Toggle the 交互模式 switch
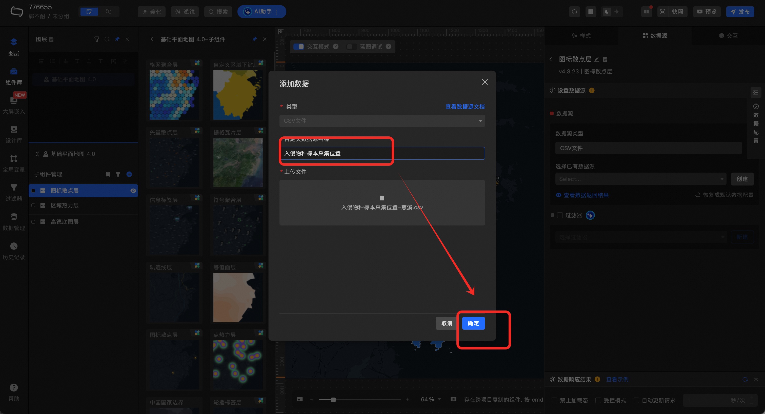The image size is (765, 414). click(298, 47)
